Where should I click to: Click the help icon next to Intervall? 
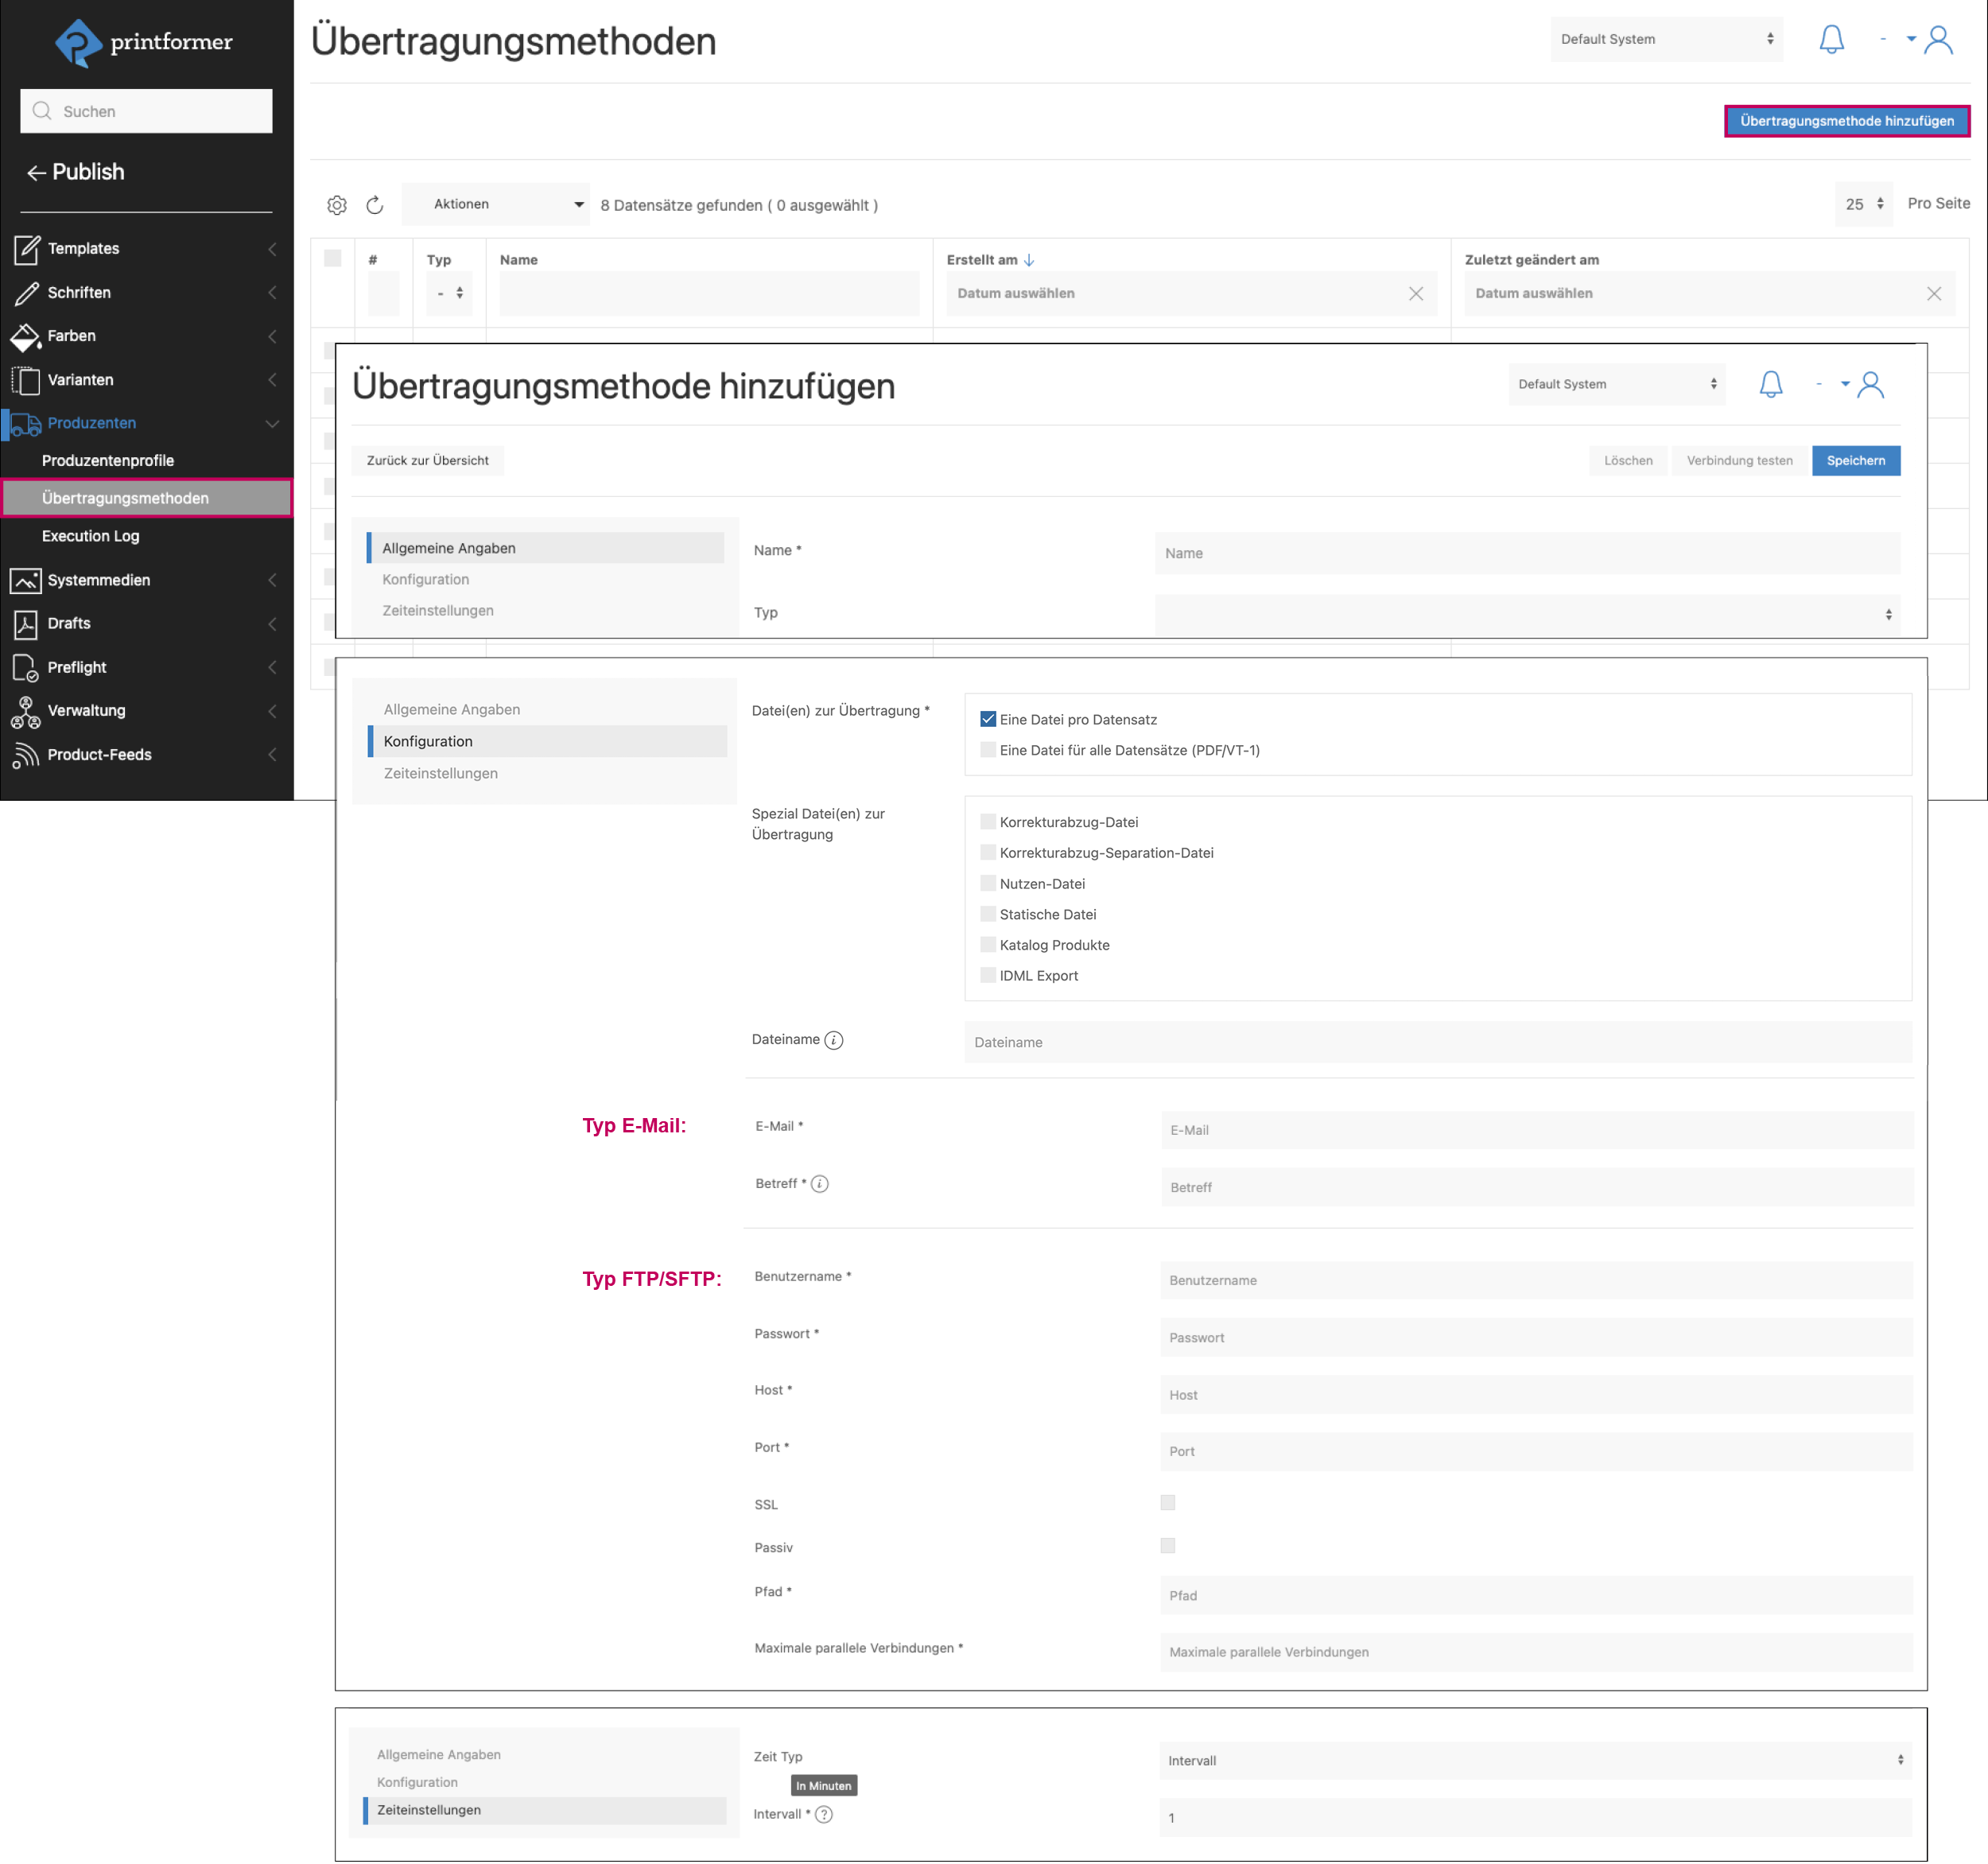point(824,1814)
